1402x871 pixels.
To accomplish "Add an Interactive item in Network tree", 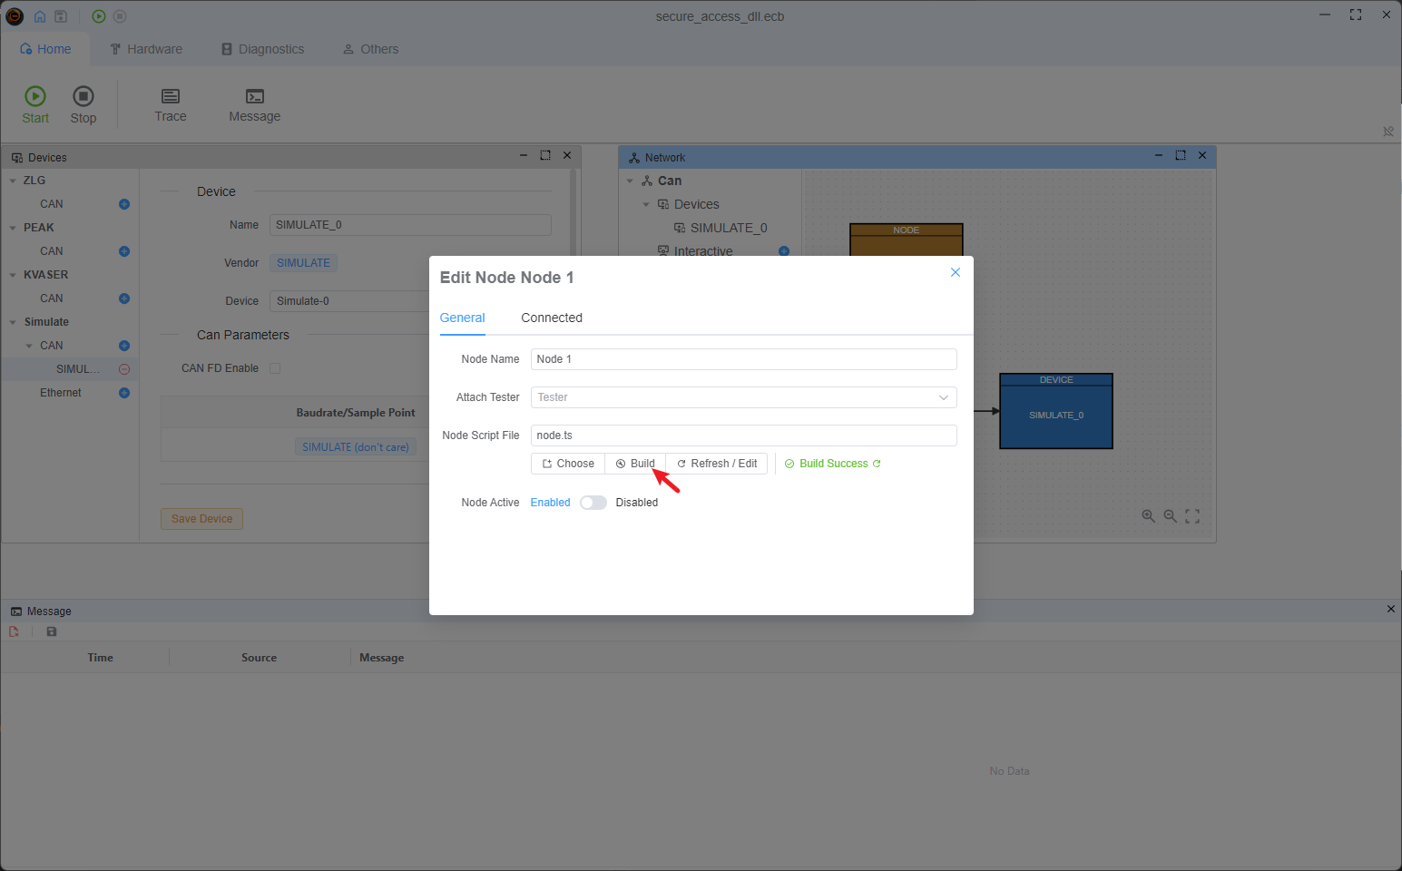I will pyautogui.click(x=784, y=251).
